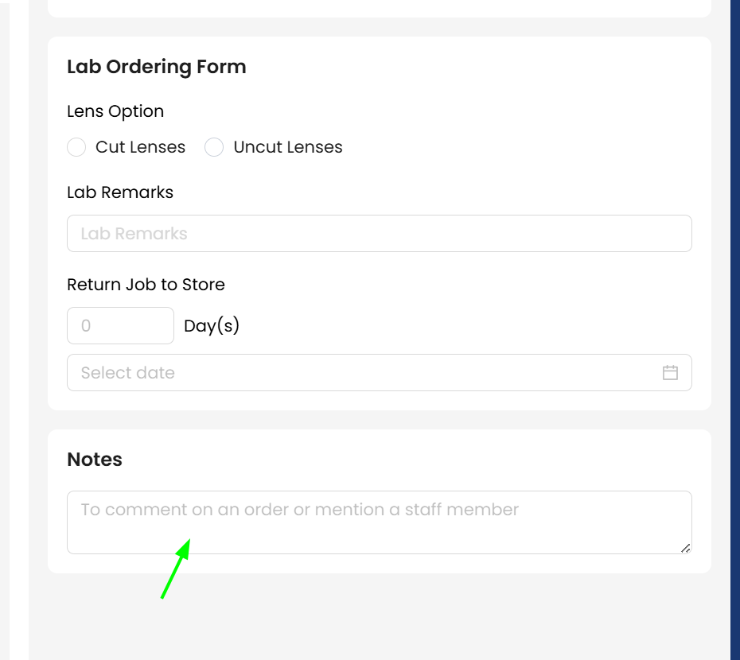Viewport: 740px width, 660px height.
Task: Click the Lens Option label
Action: [115, 111]
